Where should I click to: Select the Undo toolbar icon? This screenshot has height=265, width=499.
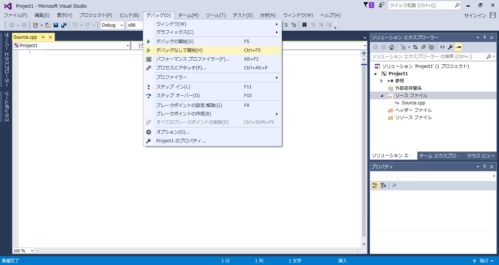pos(75,25)
